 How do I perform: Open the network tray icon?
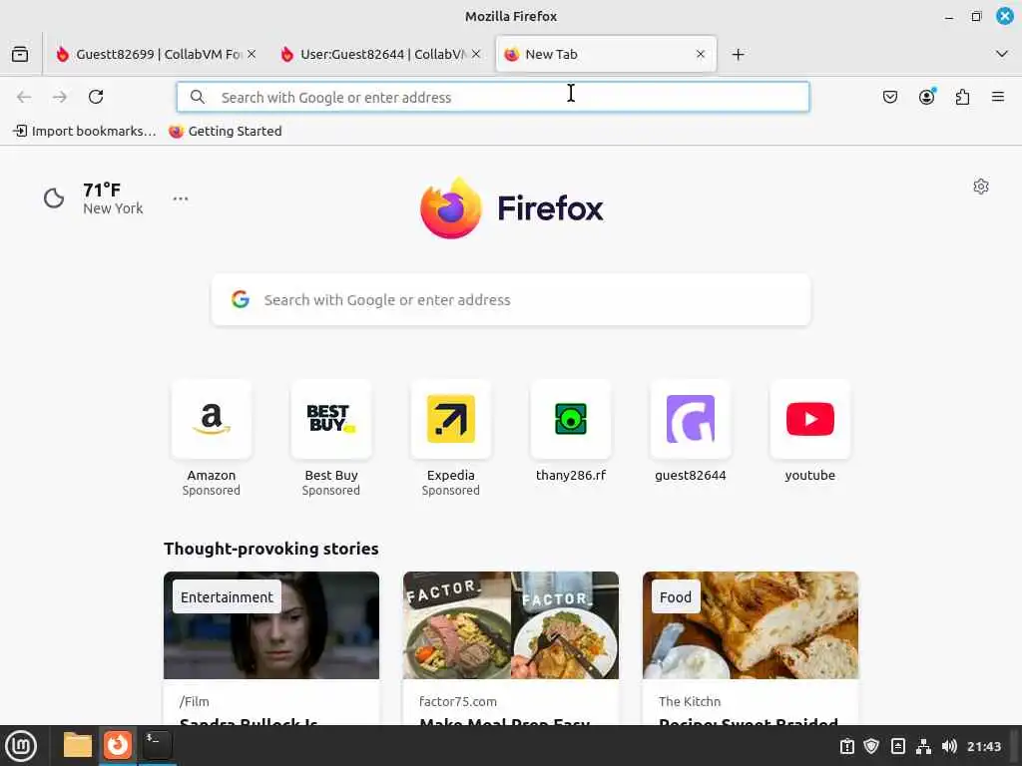tap(923, 746)
